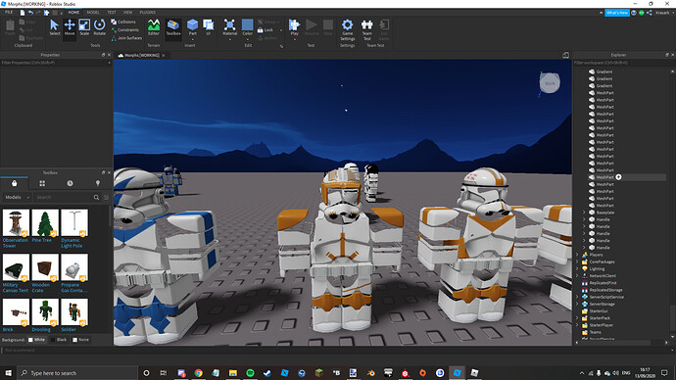Select the ReplicatedStorage tree item
Screen dimensions: 676x380
coord(605,290)
